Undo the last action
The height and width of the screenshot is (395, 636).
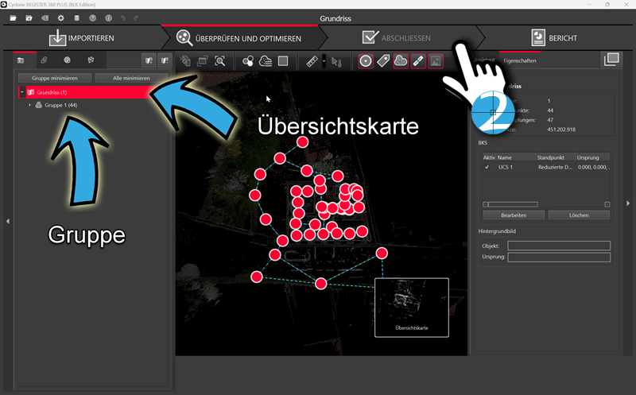[123, 18]
